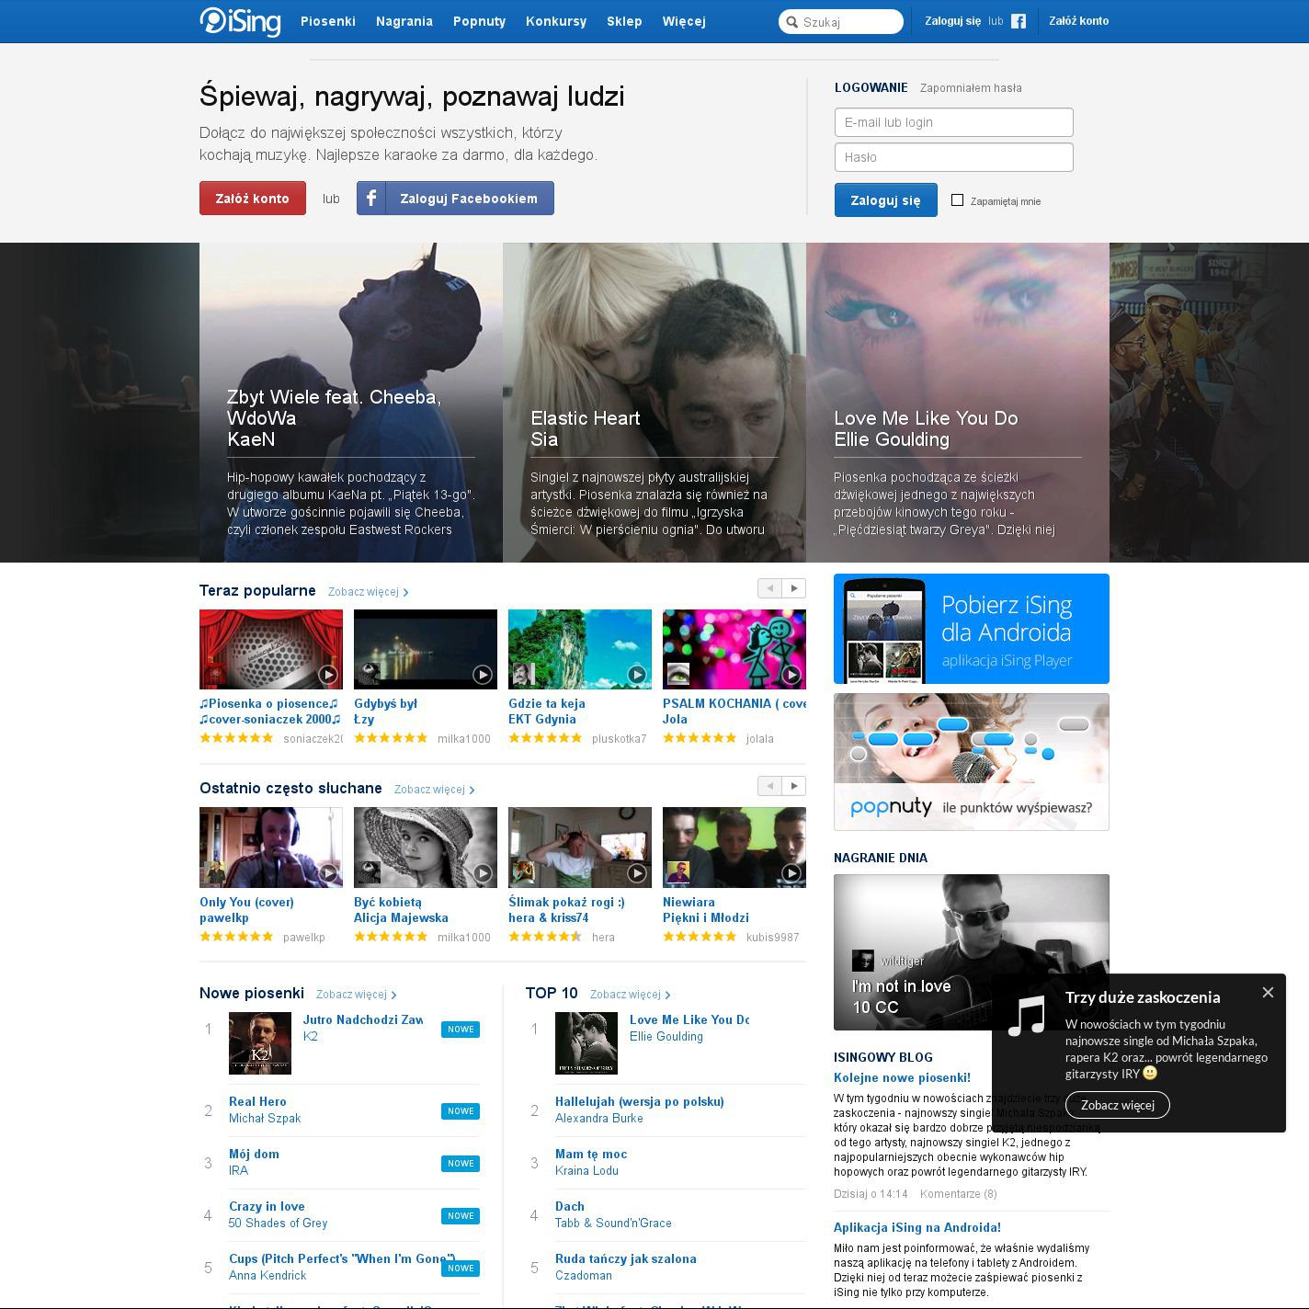Open Zobacz więcej next to Nowe piosenki
This screenshot has width=1309, height=1309.
pyautogui.click(x=356, y=995)
